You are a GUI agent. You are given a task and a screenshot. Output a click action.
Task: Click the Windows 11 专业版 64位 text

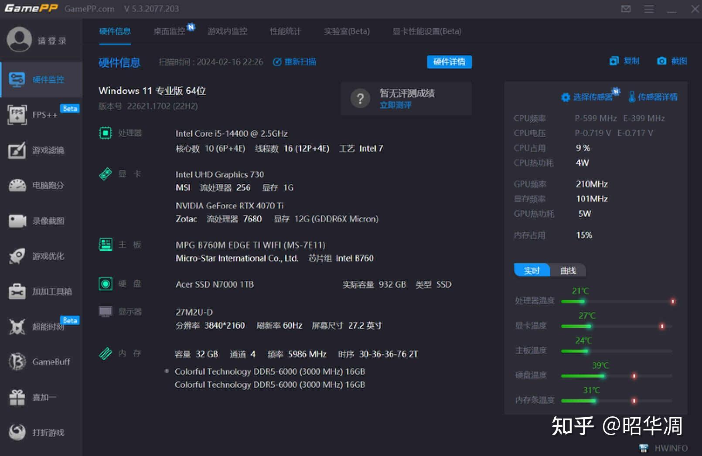152,91
